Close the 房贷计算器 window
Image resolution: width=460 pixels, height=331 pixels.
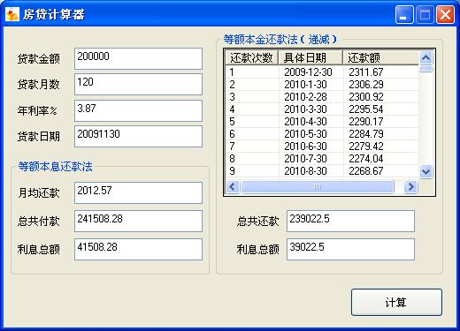pos(445,14)
